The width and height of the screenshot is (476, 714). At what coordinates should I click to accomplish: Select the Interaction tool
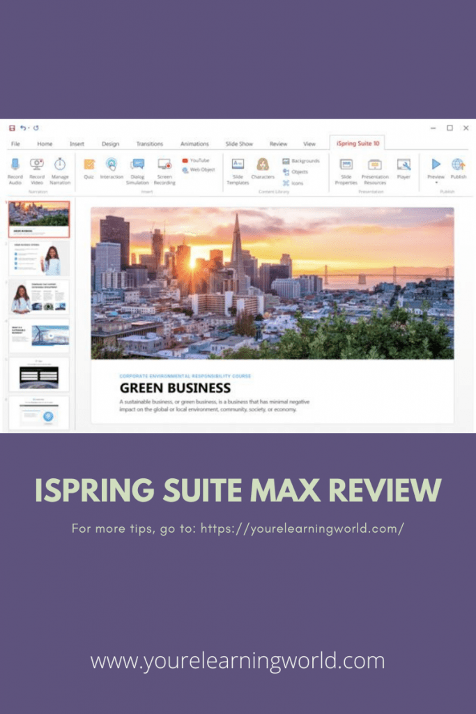pyautogui.click(x=112, y=168)
